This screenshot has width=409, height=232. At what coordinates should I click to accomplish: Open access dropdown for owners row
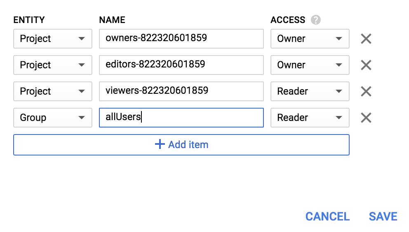[310, 39]
